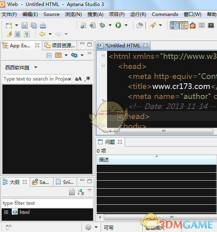Toggle the first framed perspective icon in the top toolbar

[174, 25]
